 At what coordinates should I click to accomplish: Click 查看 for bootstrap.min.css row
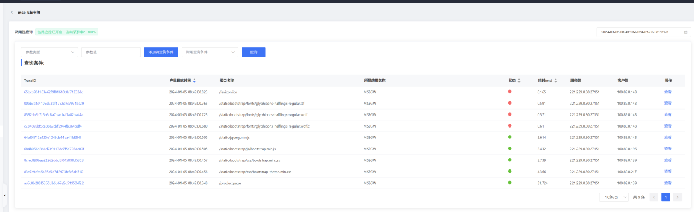(x=668, y=160)
